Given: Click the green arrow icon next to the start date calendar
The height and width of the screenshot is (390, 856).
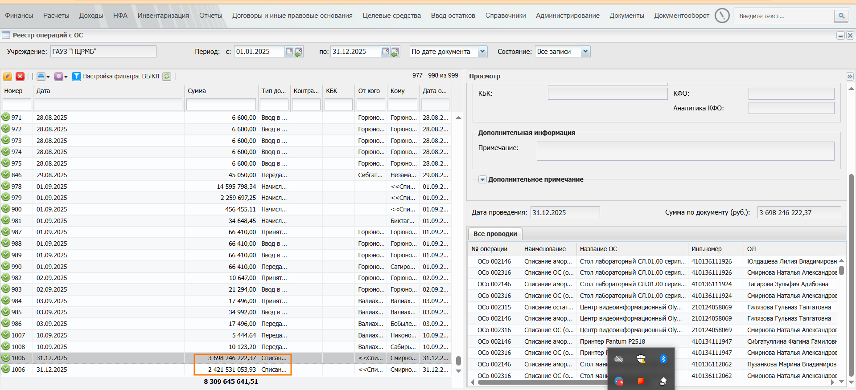Looking at the screenshot, I should point(298,52).
